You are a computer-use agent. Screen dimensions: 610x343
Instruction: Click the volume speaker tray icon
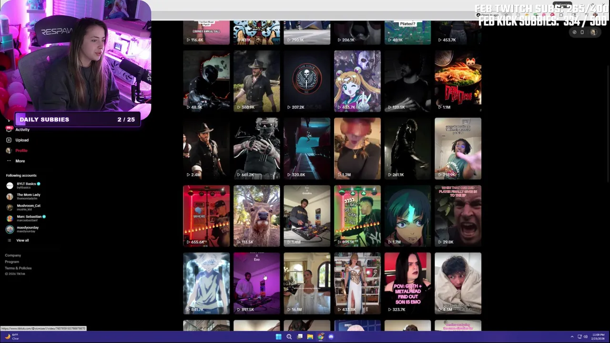(586, 337)
